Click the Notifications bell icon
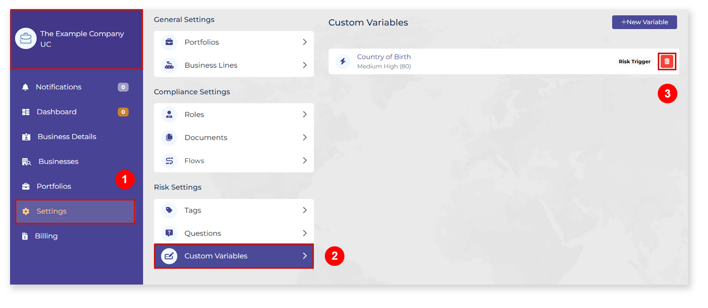The width and height of the screenshot is (708, 308). [25, 87]
